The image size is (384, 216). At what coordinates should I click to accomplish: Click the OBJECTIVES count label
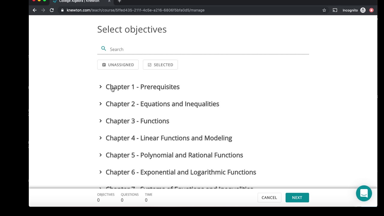click(106, 194)
